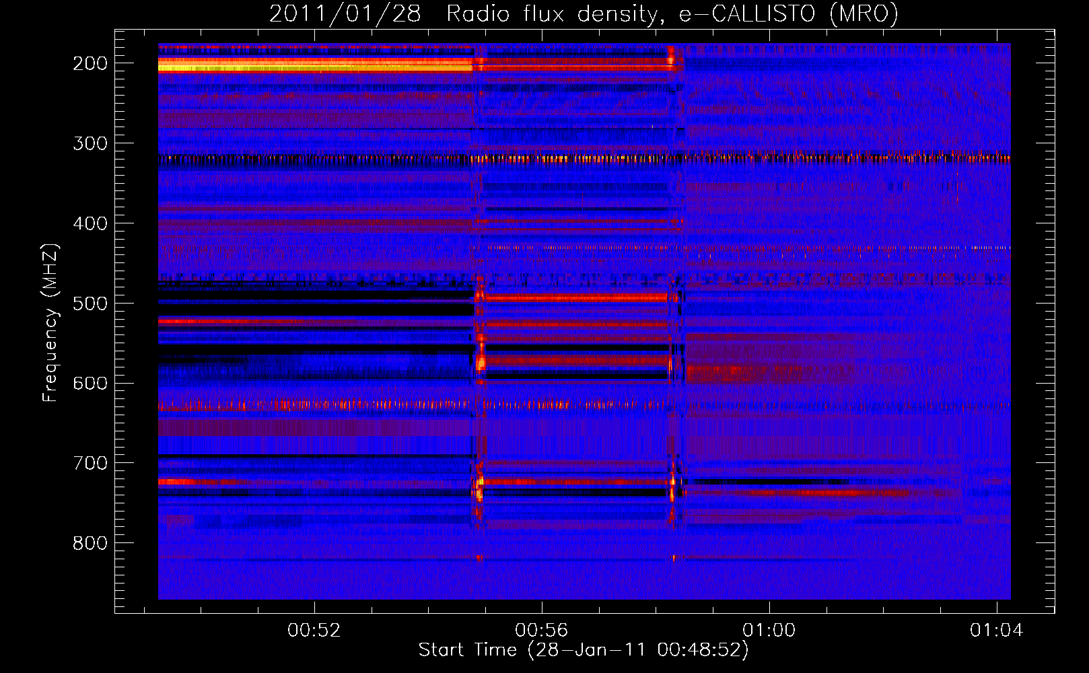Click the 600 frequency tick label
Viewport: 1089px width, 673px height.
coord(90,383)
